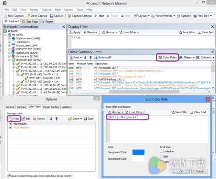Image resolution: width=216 pixels, height=179 pixels.
Task: Save the color rules in Options dialog
Action: point(89,119)
